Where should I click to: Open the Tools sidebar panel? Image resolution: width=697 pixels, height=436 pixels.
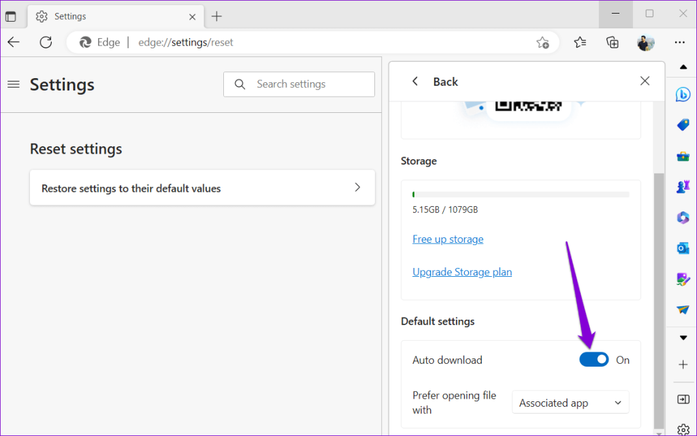(x=683, y=156)
